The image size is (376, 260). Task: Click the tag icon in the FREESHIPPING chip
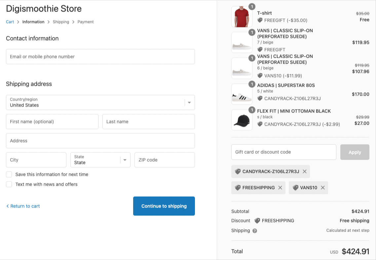pyautogui.click(x=238, y=188)
